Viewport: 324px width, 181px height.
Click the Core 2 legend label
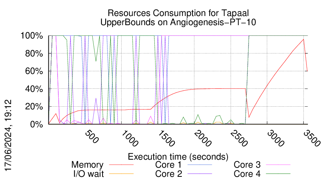click(168, 174)
